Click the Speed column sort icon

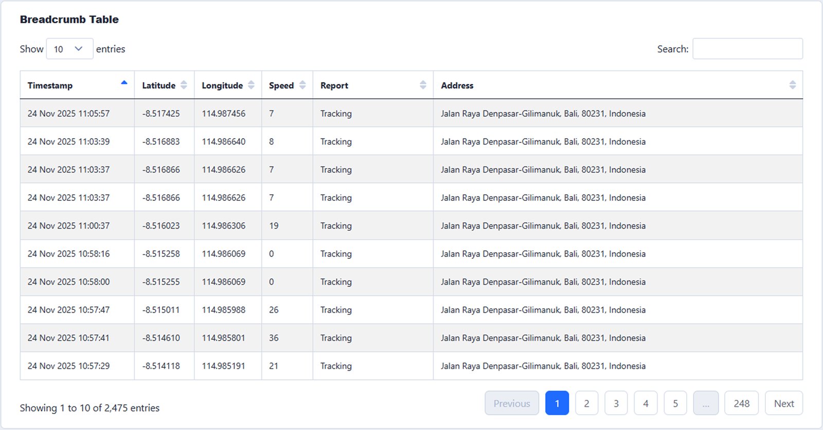pos(302,85)
